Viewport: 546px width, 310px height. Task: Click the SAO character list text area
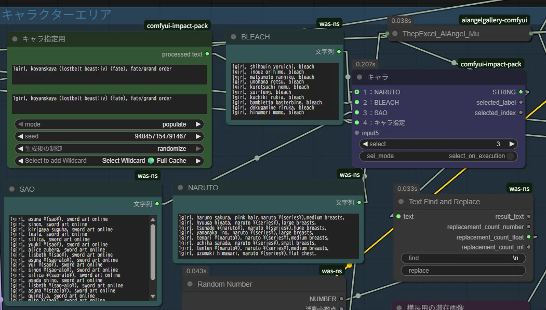point(79,258)
